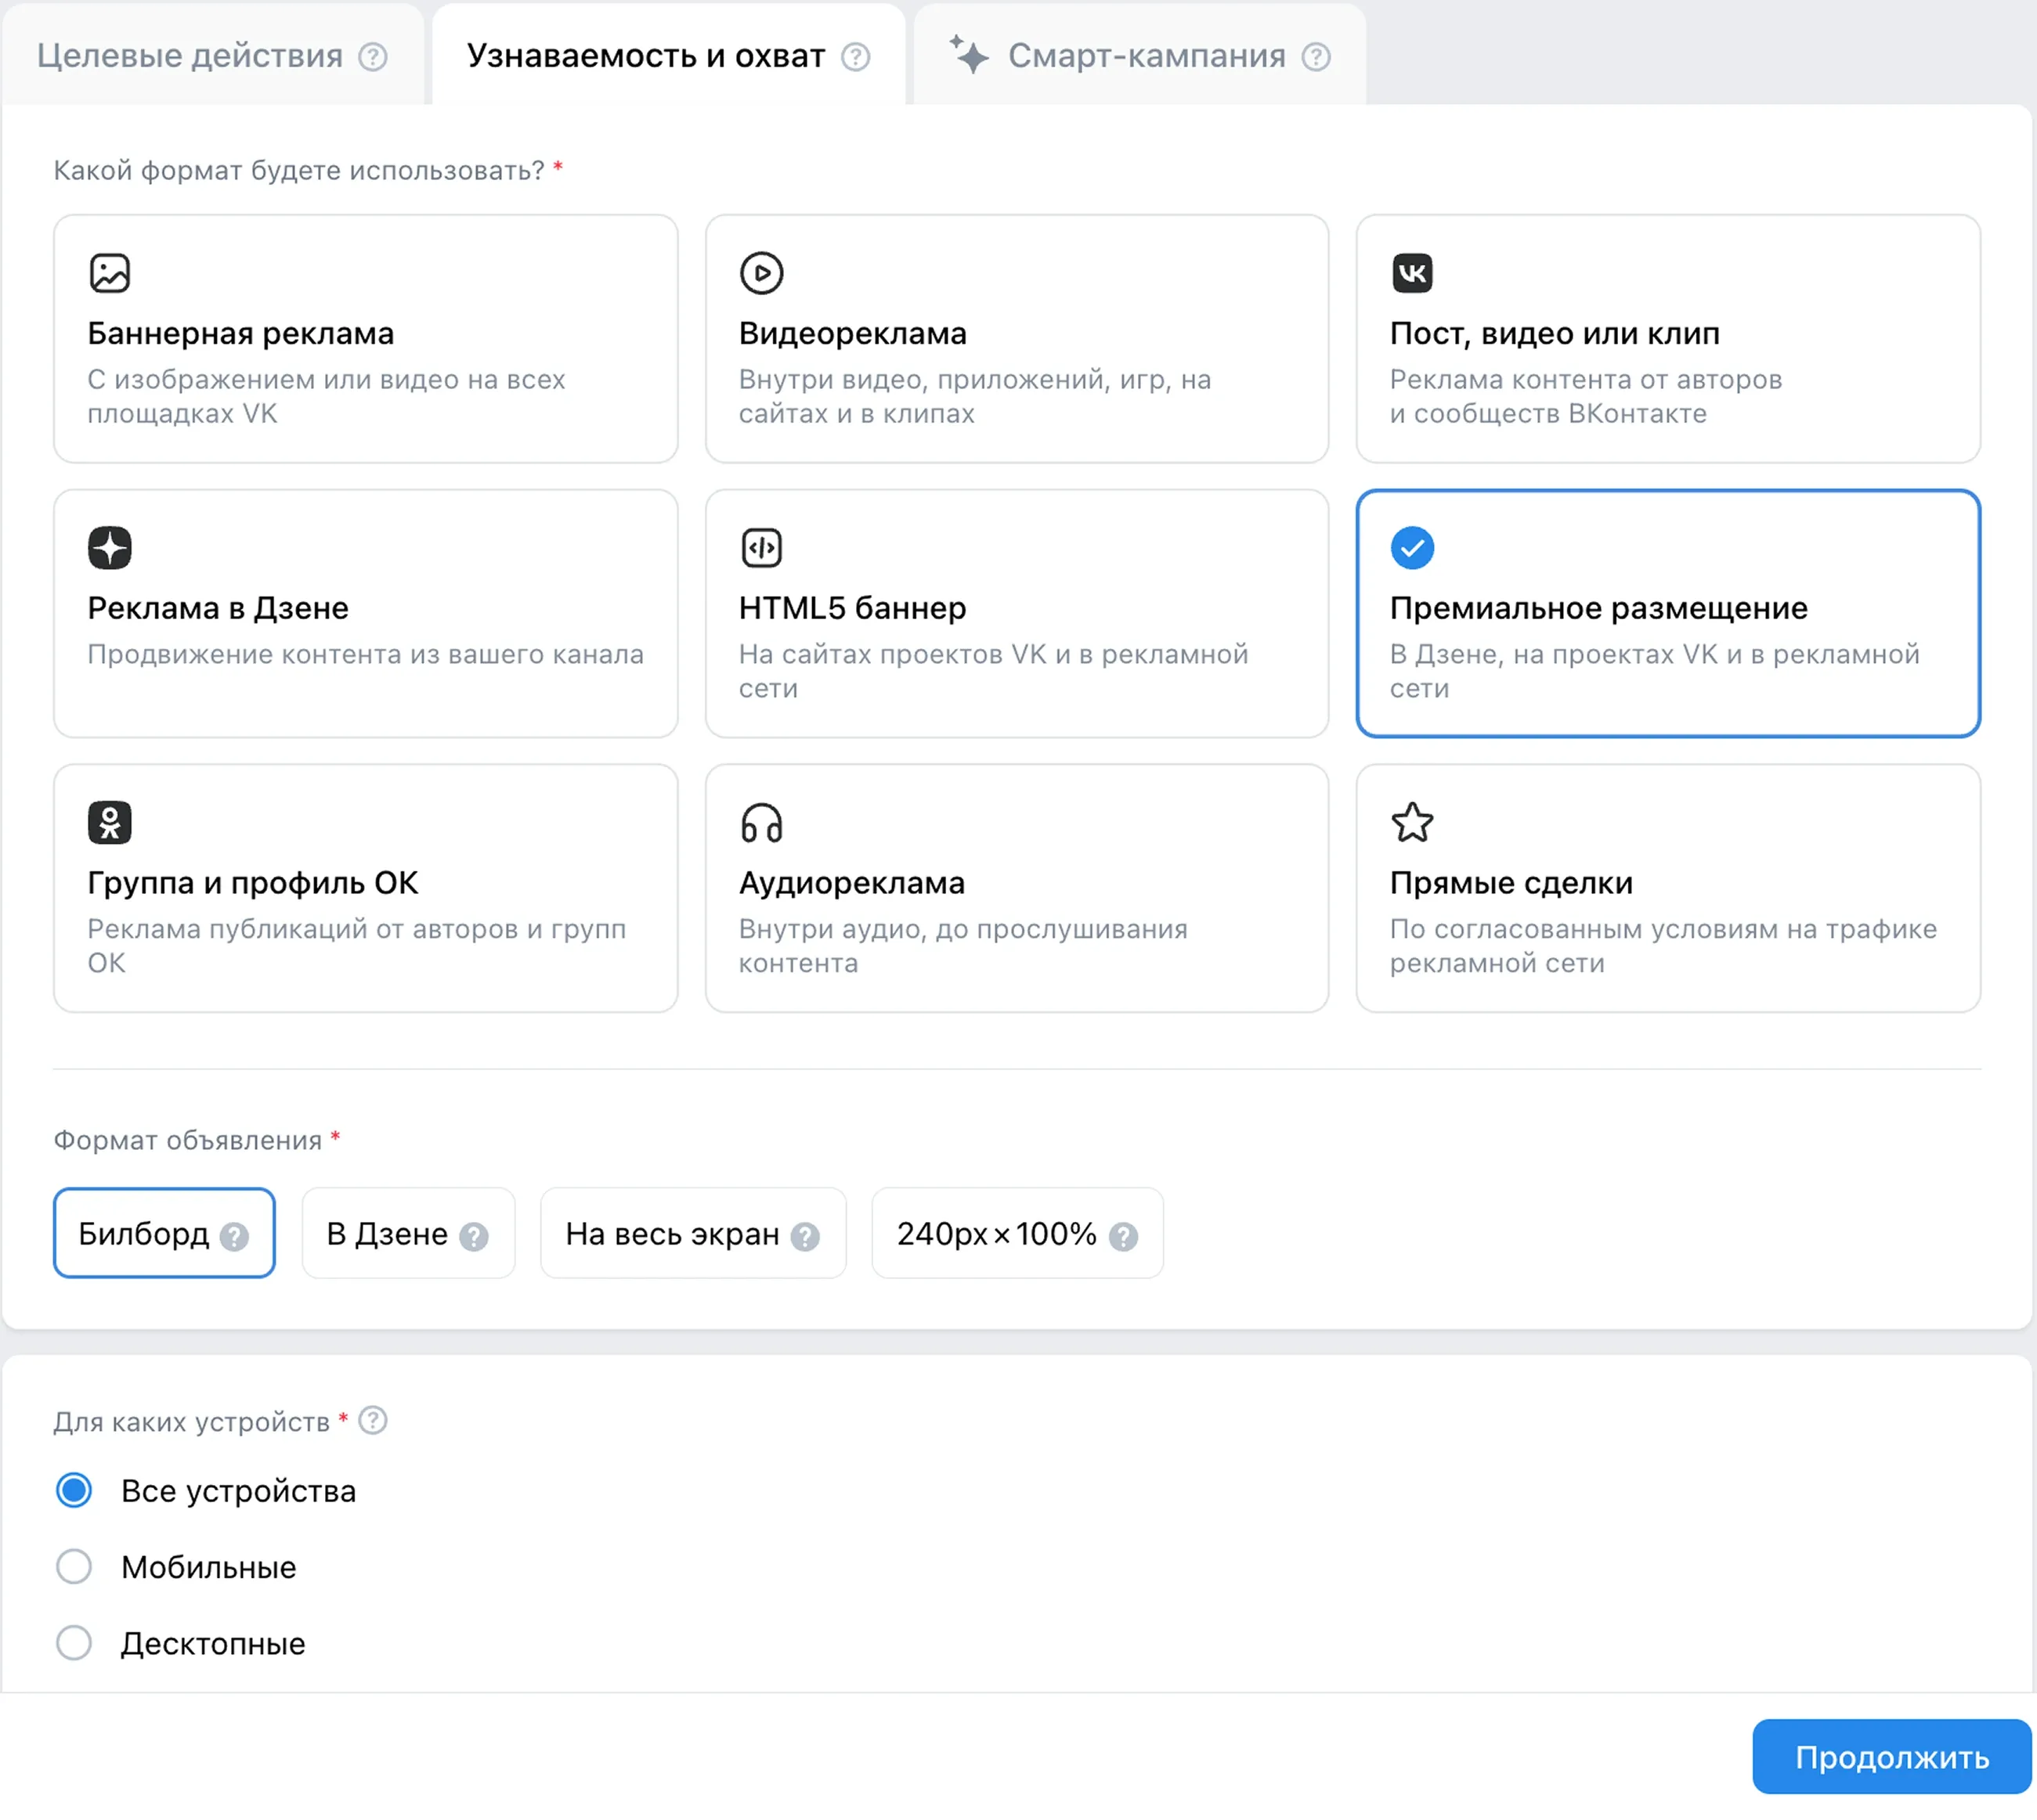Click the sparkle icon on Смарт-кампания tab
The image size is (2037, 1820).
point(969,55)
